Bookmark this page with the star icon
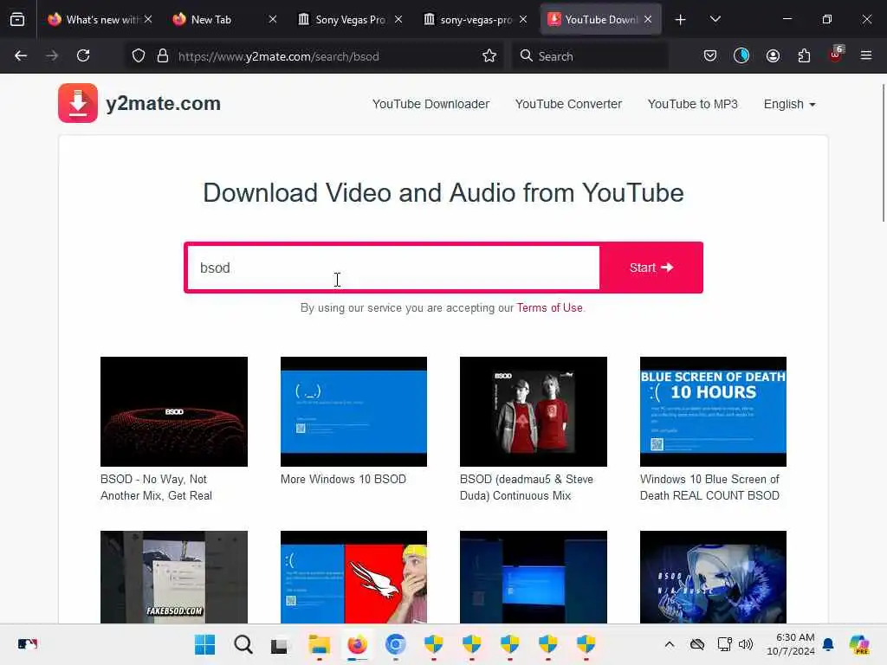The image size is (887, 665). (x=489, y=56)
